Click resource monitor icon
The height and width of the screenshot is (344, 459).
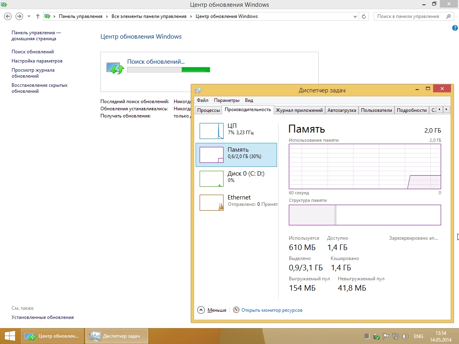click(x=236, y=310)
